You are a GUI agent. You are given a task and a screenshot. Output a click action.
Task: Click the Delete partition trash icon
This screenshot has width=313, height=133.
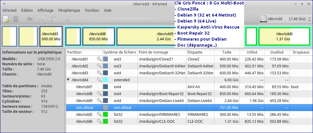[x=16, y=19]
